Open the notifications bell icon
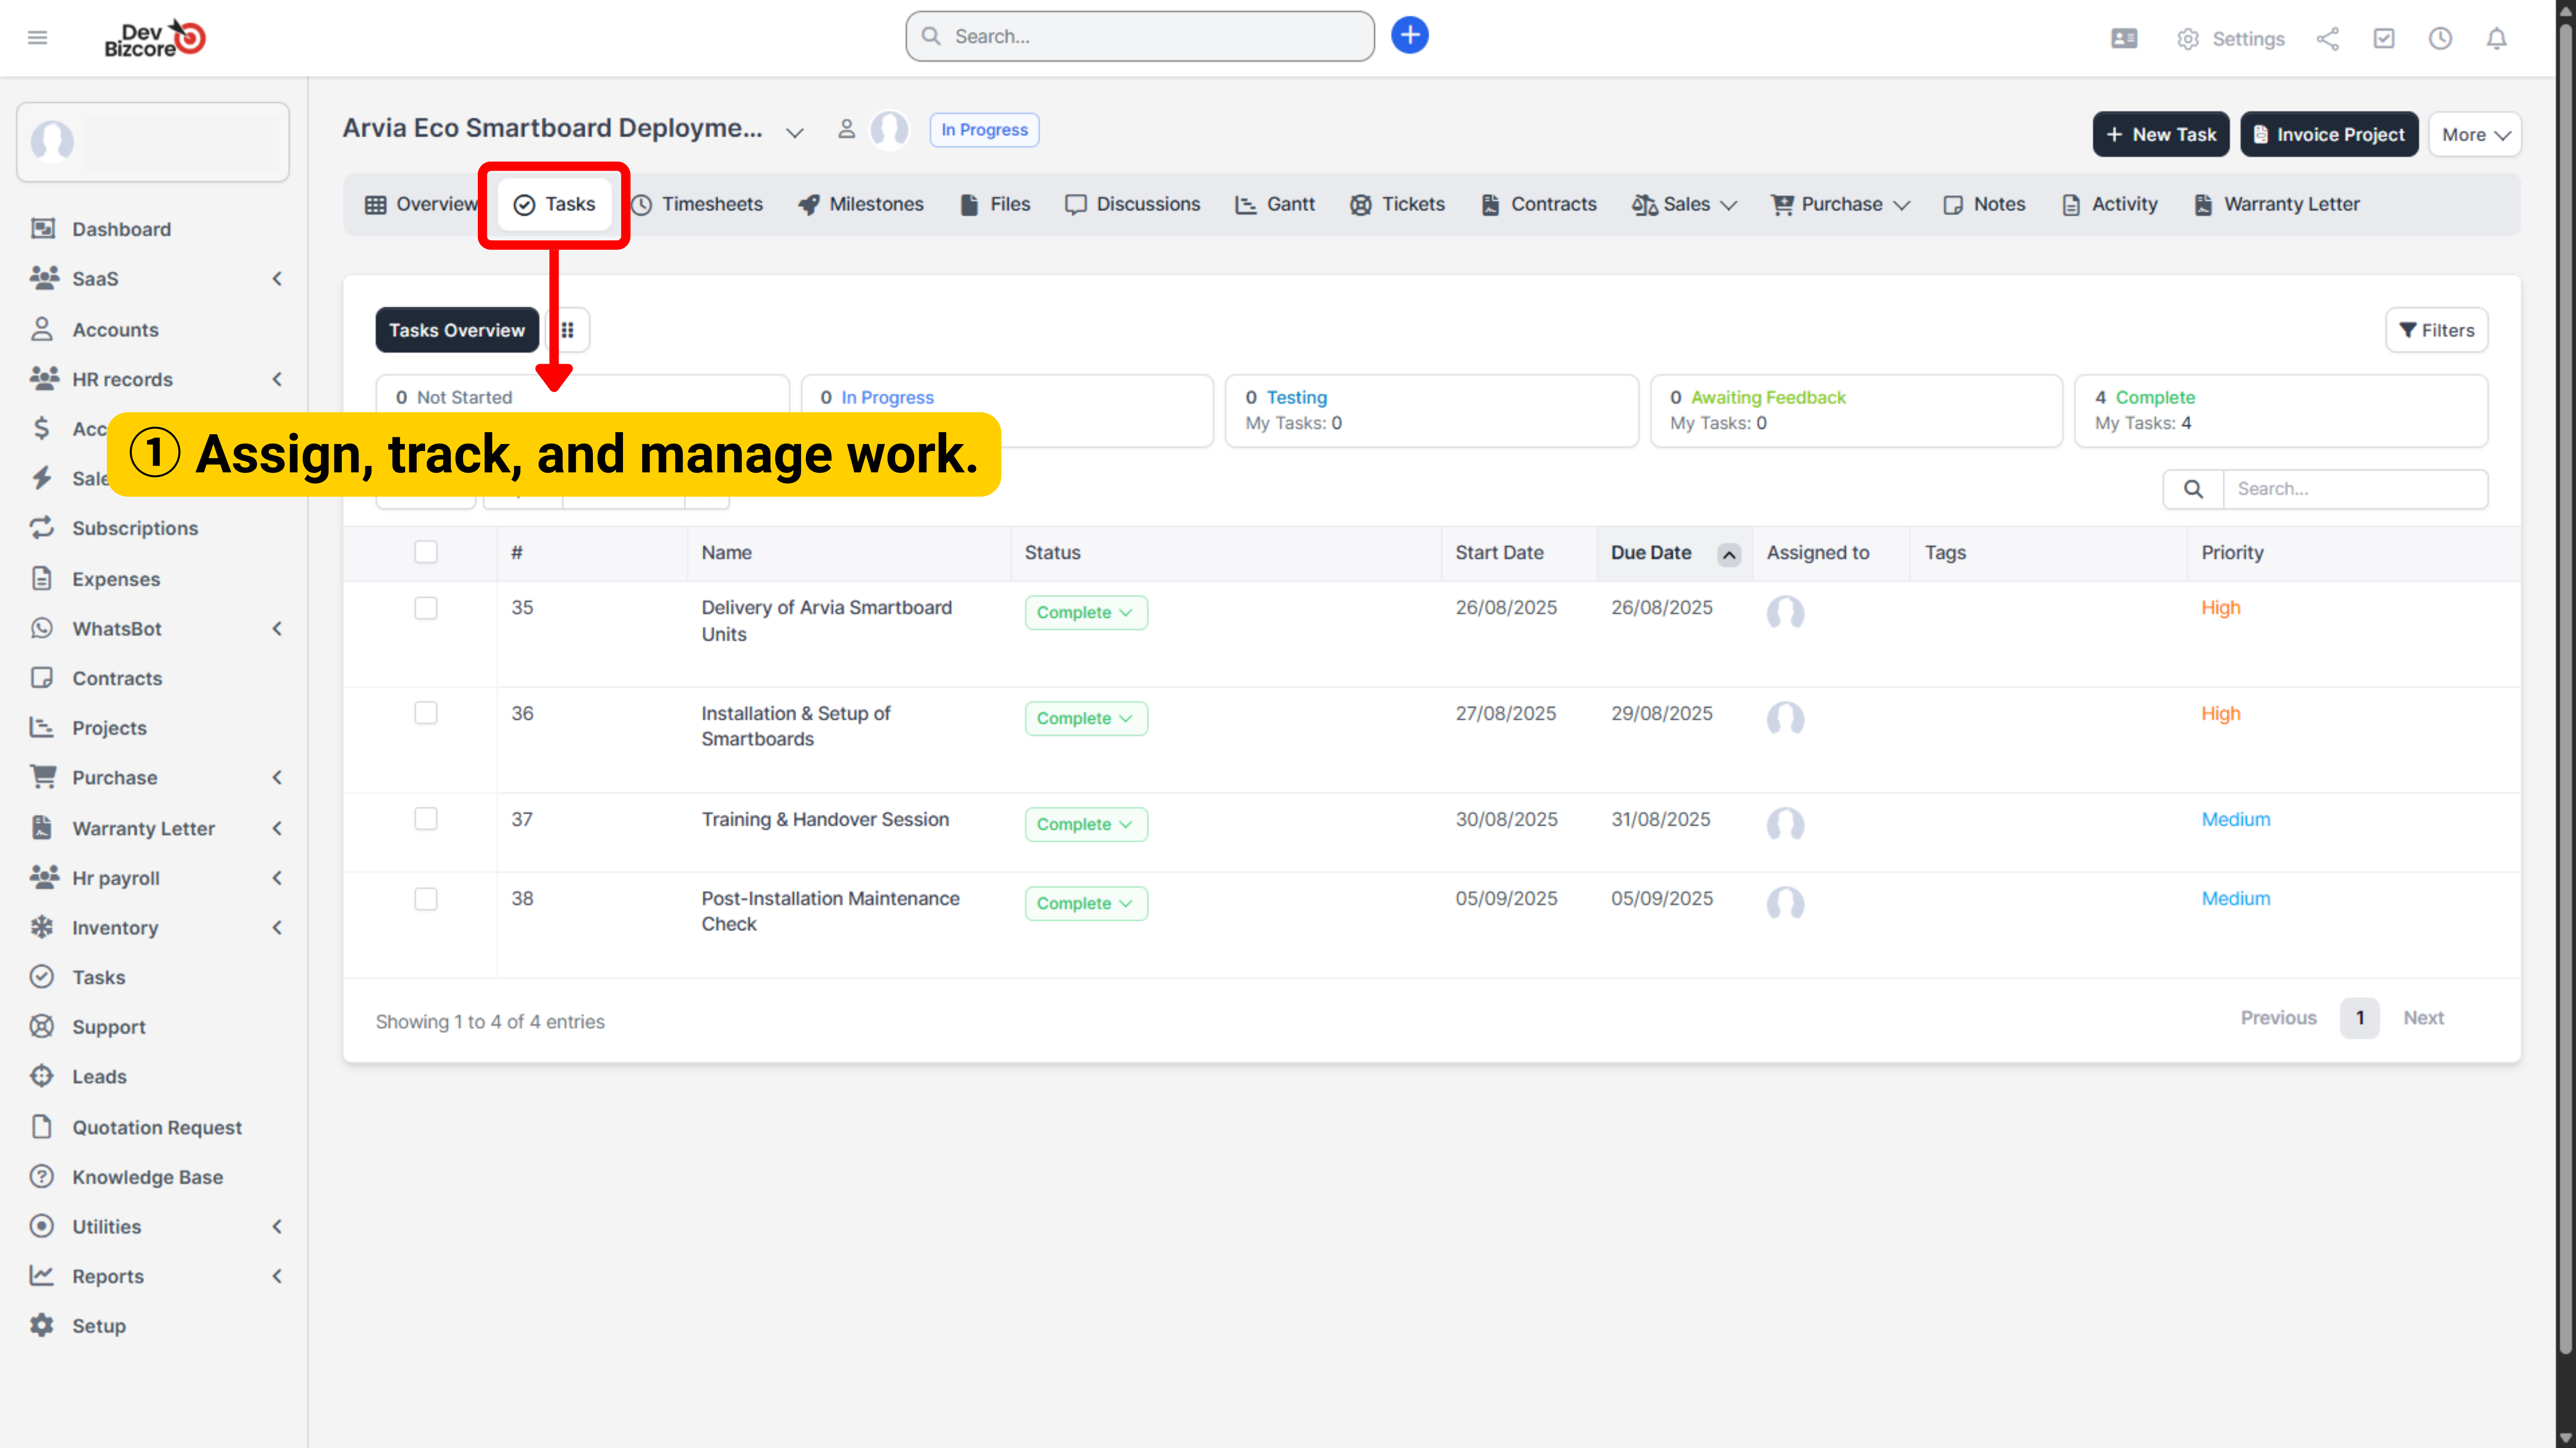This screenshot has width=2576, height=1448. pyautogui.click(x=2496, y=39)
